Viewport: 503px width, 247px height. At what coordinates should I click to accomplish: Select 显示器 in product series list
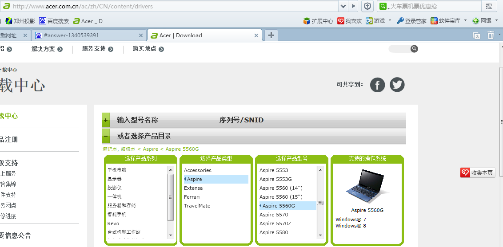pyautogui.click(x=115, y=179)
